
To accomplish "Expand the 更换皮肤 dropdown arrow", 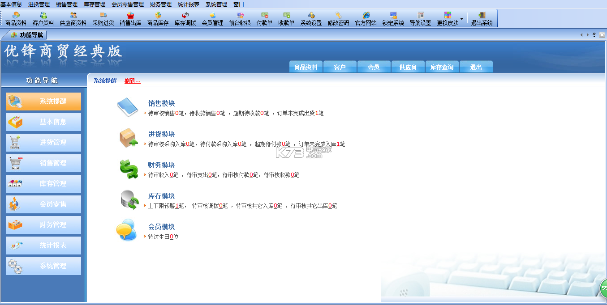I will pyautogui.click(x=462, y=19).
